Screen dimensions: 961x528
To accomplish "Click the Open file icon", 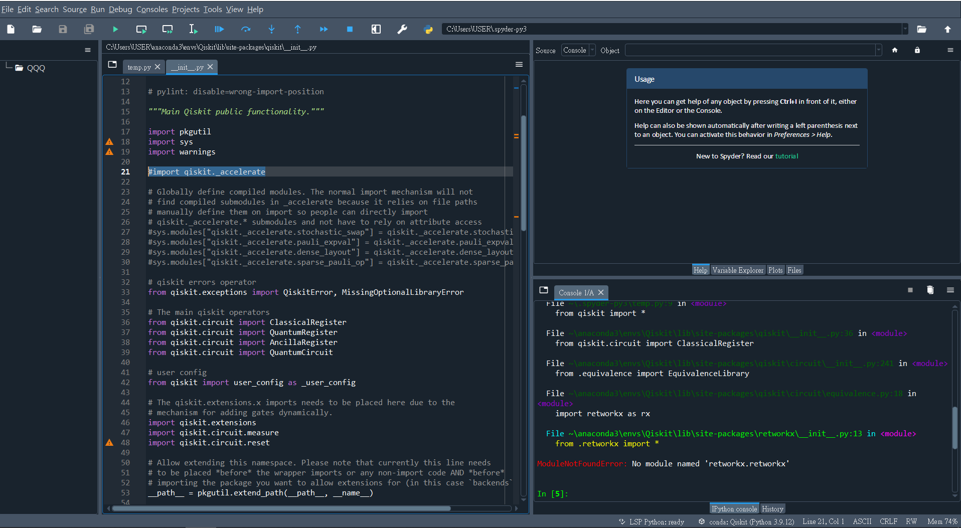I will pyautogui.click(x=37, y=29).
